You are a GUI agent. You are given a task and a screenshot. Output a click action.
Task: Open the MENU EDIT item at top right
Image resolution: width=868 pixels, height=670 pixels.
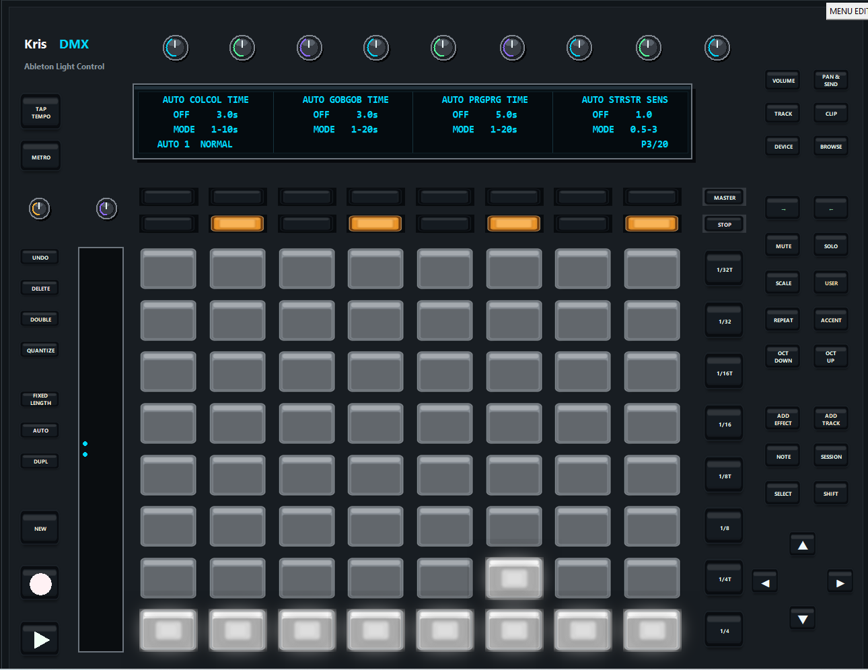click(847, 11)
